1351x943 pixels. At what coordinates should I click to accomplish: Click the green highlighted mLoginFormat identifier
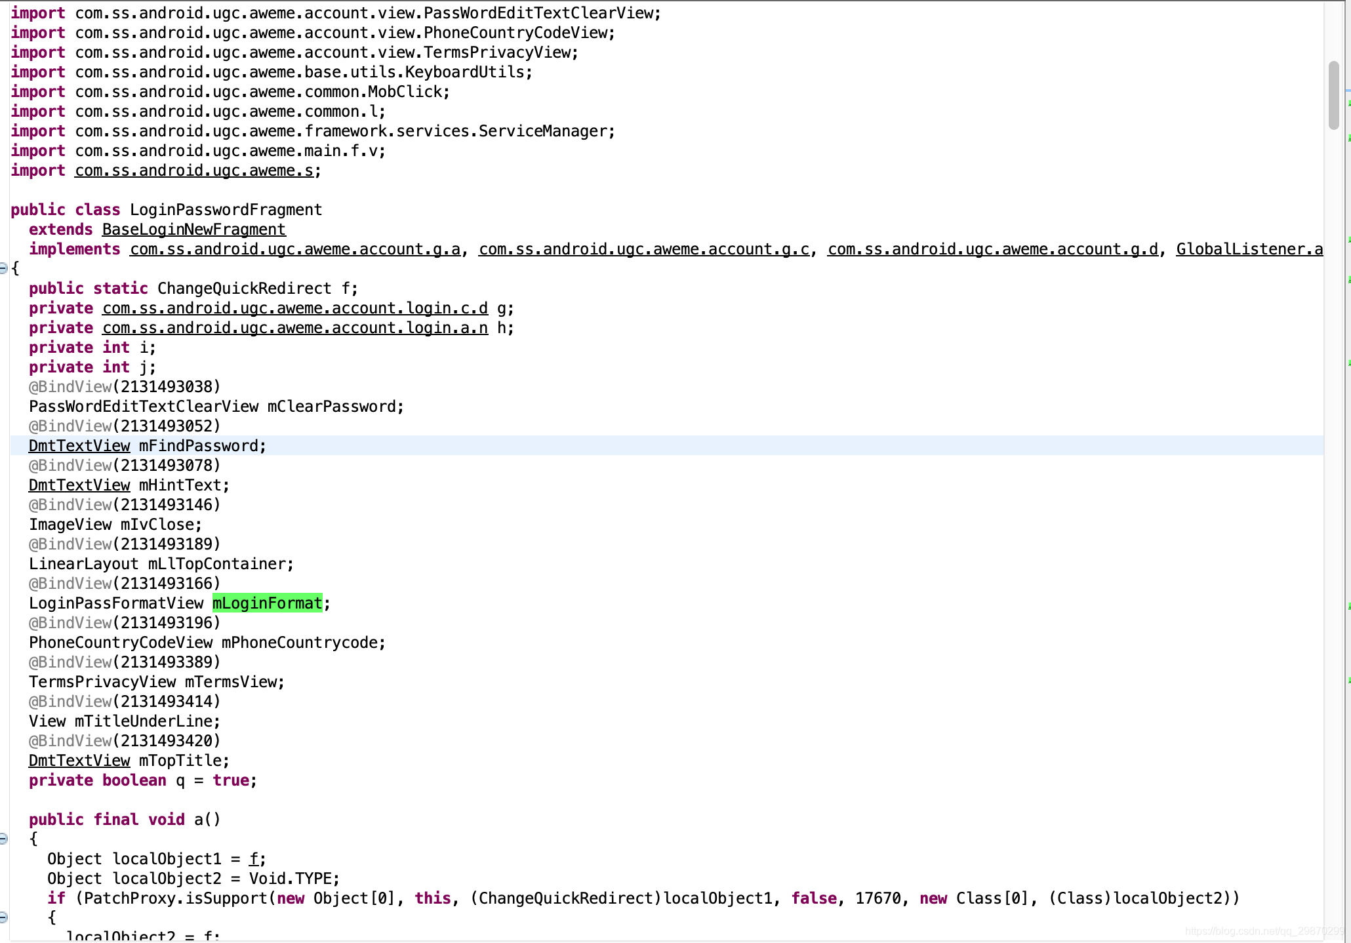click(267, 603)
